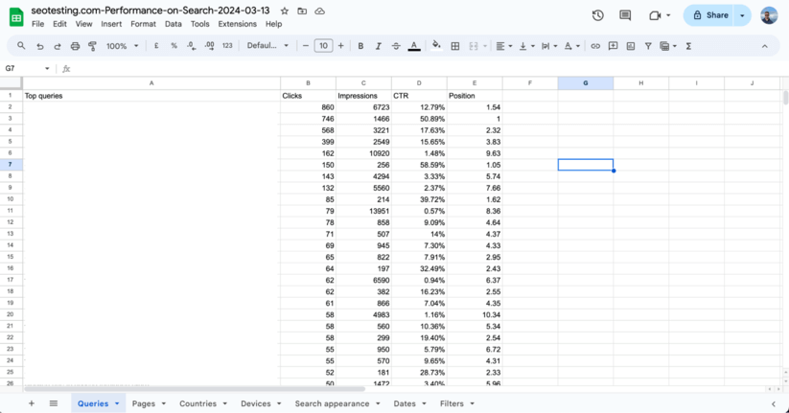This screenshot has width=789, height=413.
Task: Select the column G header
Action: point(585,83)
